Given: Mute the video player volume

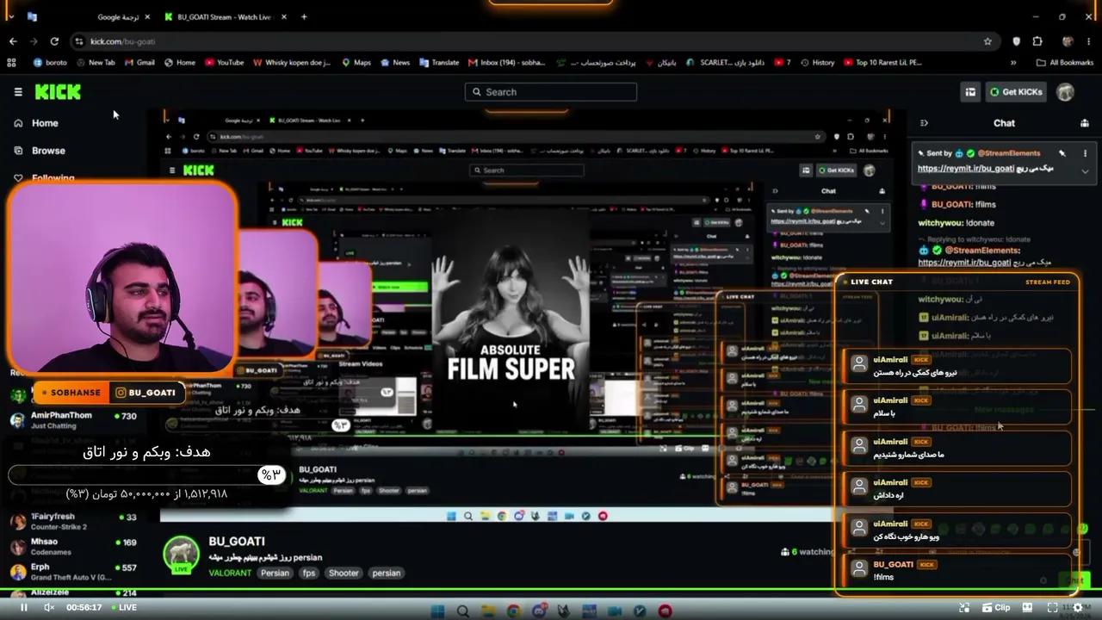Looking at the screenshot, I should click(x=49, y=607).
